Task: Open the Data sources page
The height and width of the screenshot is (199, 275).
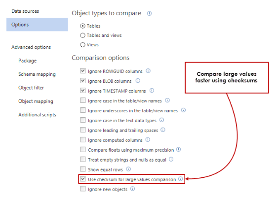Action: pyautogui.click(x=25, y=11)
